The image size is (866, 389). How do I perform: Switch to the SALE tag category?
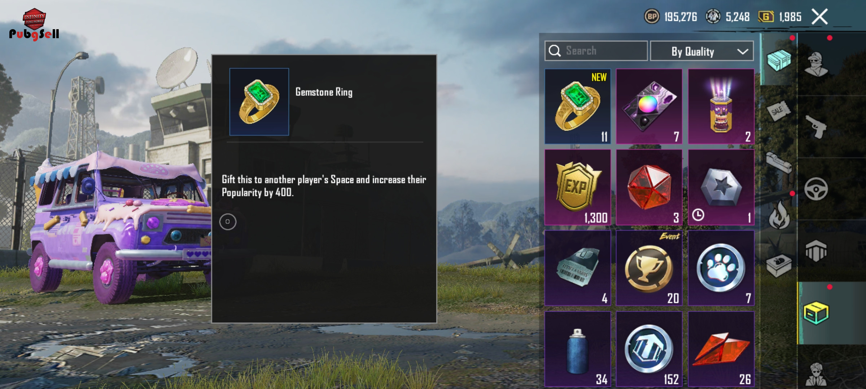(x=778, y=110)
